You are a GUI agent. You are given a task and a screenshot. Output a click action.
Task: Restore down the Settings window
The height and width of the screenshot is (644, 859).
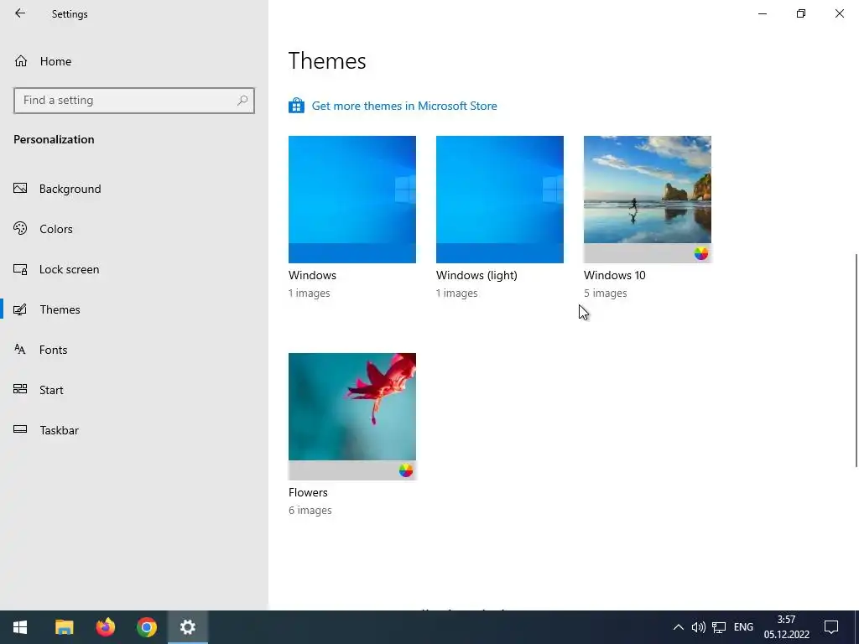(801, 13)
